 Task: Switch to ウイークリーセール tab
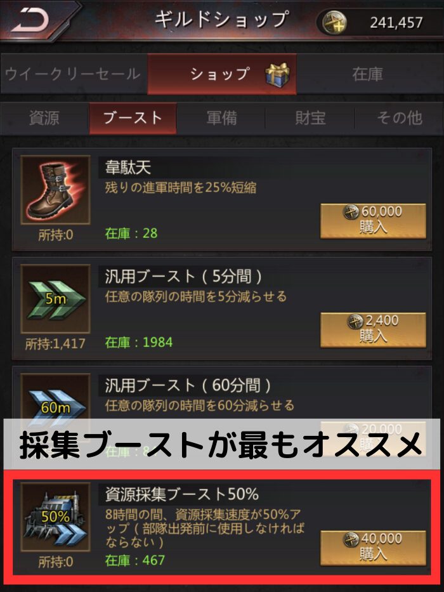[x=74, y=74]
